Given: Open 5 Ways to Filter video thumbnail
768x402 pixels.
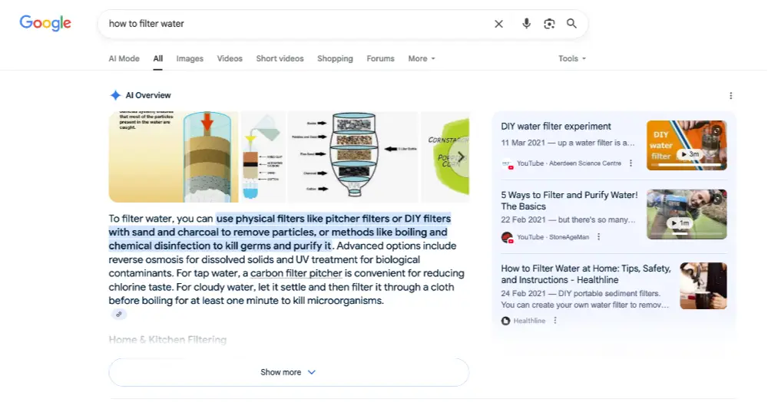Looking at the screenshot, I should [686, 215].
